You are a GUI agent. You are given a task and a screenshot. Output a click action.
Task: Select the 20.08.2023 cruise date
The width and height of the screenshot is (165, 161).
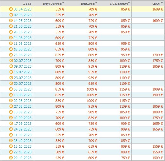(23, 101)
